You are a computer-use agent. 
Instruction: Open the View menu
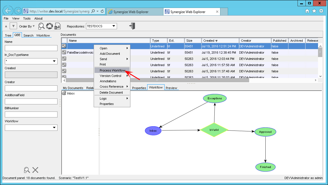point(16,18)
